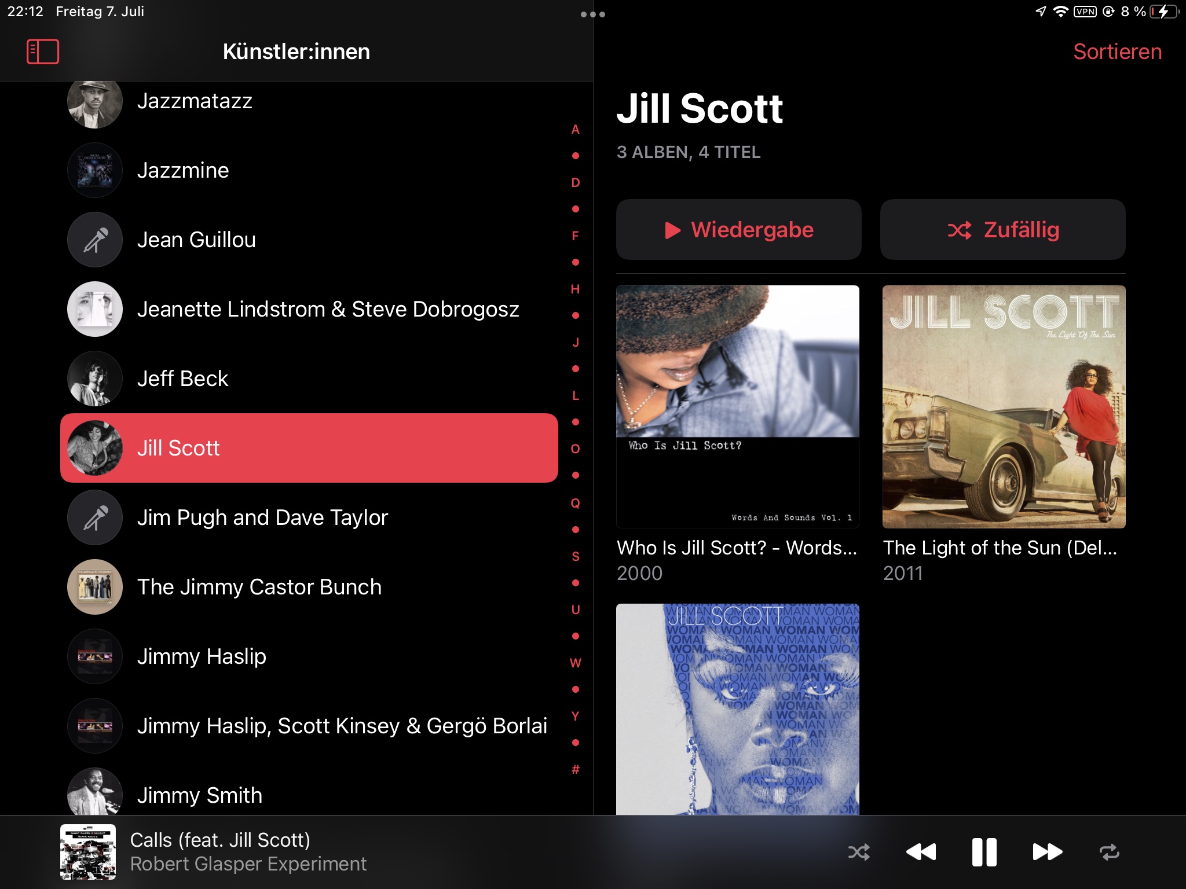The width and height of the screenshot is (1186, 889).
Task: Select Jim Pugh and Dave Taylor
Action: click(x=309, y=517)
